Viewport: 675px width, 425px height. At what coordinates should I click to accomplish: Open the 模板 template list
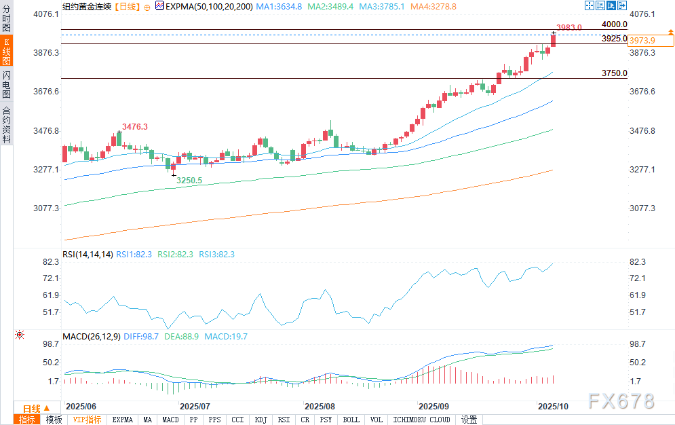(x=54, y=420)
